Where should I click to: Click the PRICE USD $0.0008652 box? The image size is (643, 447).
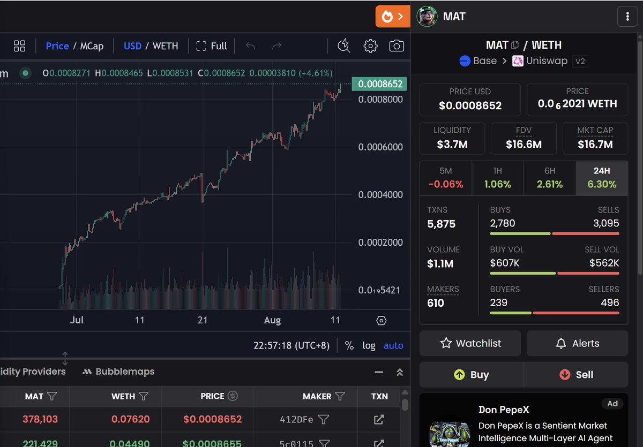[x=470, y=99]
